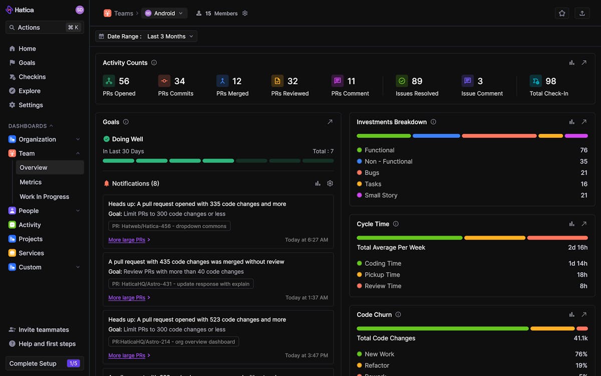This screenshot has height=376, width=601.
Task: Expand the Date Range Last 3 Months selector
Action: (x=170, y=36)
